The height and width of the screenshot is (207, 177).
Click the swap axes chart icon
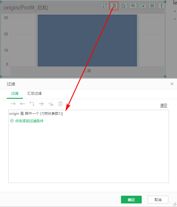[x=124, y=6]
